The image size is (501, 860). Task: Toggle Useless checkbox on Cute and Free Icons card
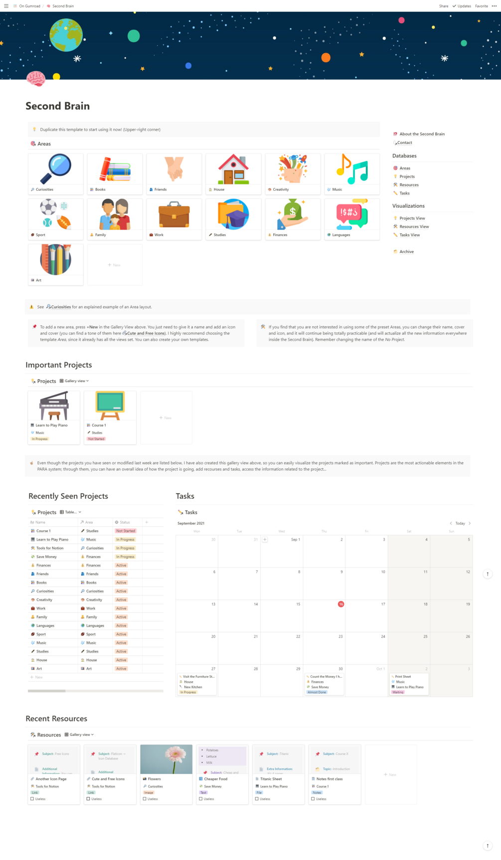click(88, 799)
